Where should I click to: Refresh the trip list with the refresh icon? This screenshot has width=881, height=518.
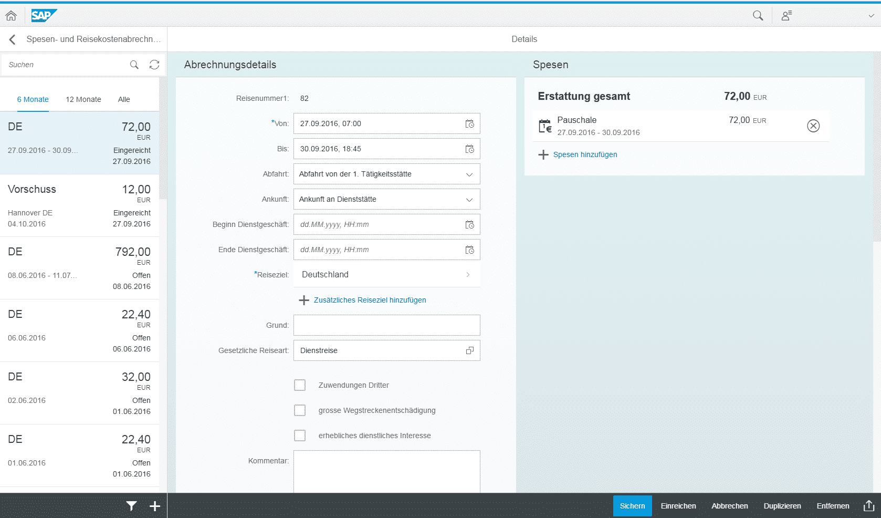(154, 64)
